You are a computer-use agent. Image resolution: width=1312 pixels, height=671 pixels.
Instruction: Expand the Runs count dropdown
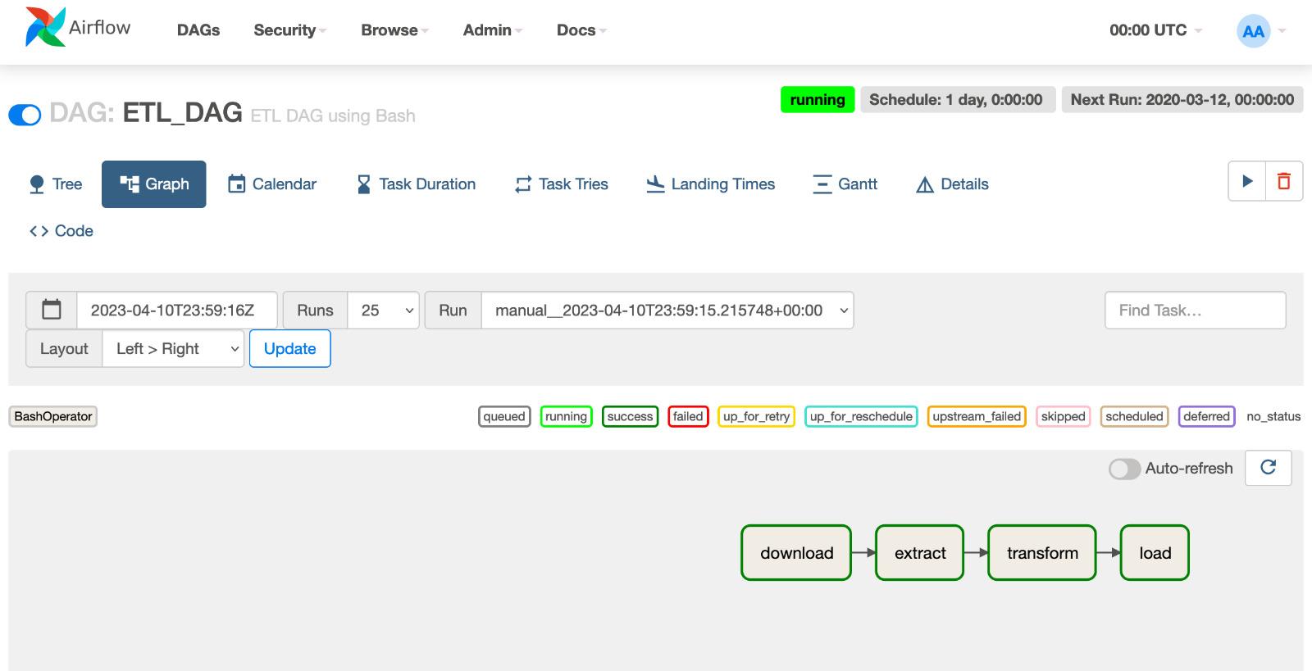[383, 311]
